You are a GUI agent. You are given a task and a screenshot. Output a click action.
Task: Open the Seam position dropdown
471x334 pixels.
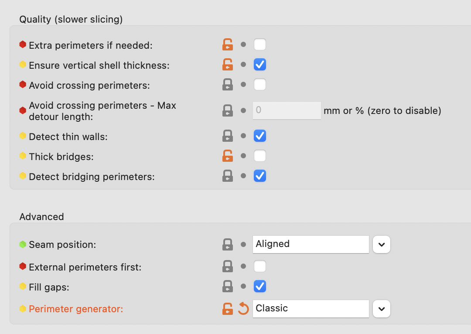pyautogui.click(x=381, y=244)
